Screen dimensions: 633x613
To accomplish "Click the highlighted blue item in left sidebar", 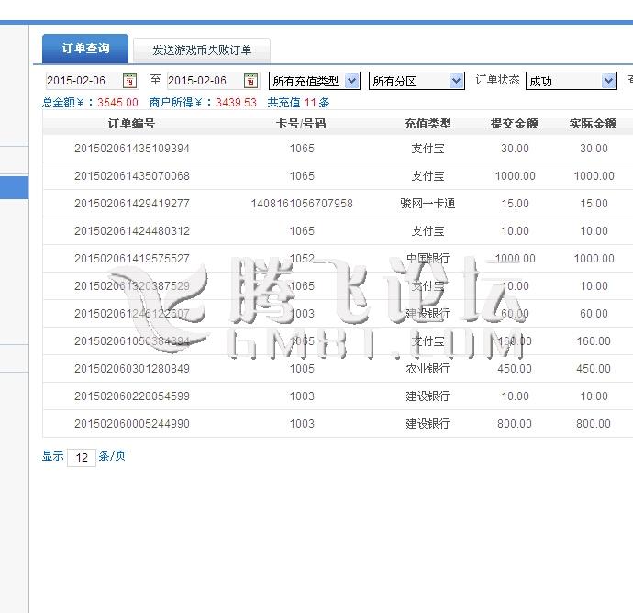I will [14, 187].
